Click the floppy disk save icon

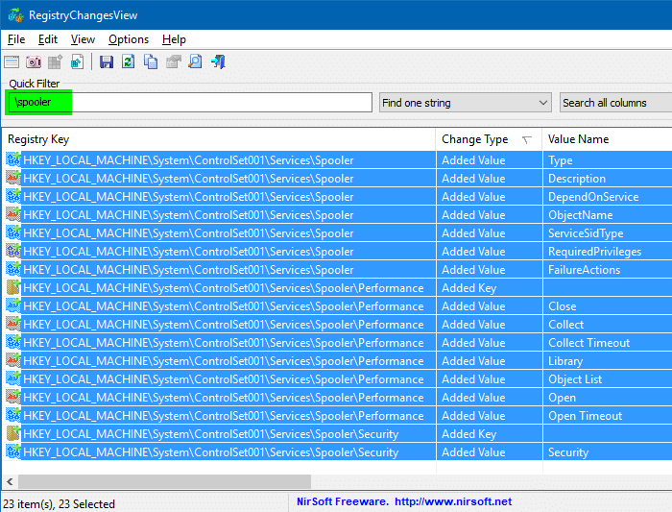[x=107, y=61]
